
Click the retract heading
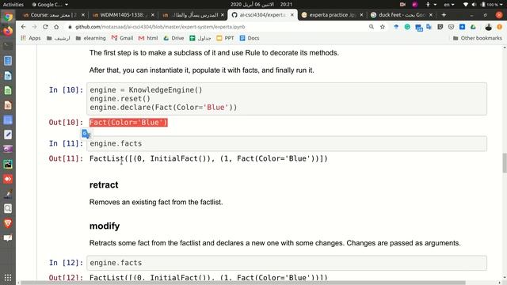[104, 184]
